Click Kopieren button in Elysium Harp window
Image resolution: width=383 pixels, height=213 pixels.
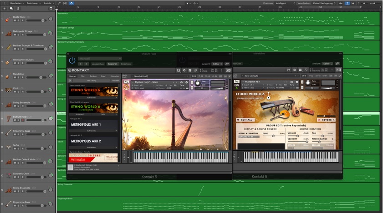pyautogui.click(x=112, y=64)
